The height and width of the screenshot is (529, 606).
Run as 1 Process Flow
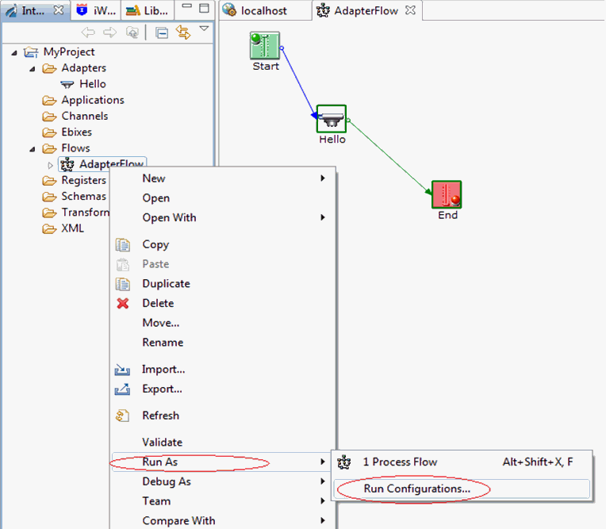tap(462, 462)
